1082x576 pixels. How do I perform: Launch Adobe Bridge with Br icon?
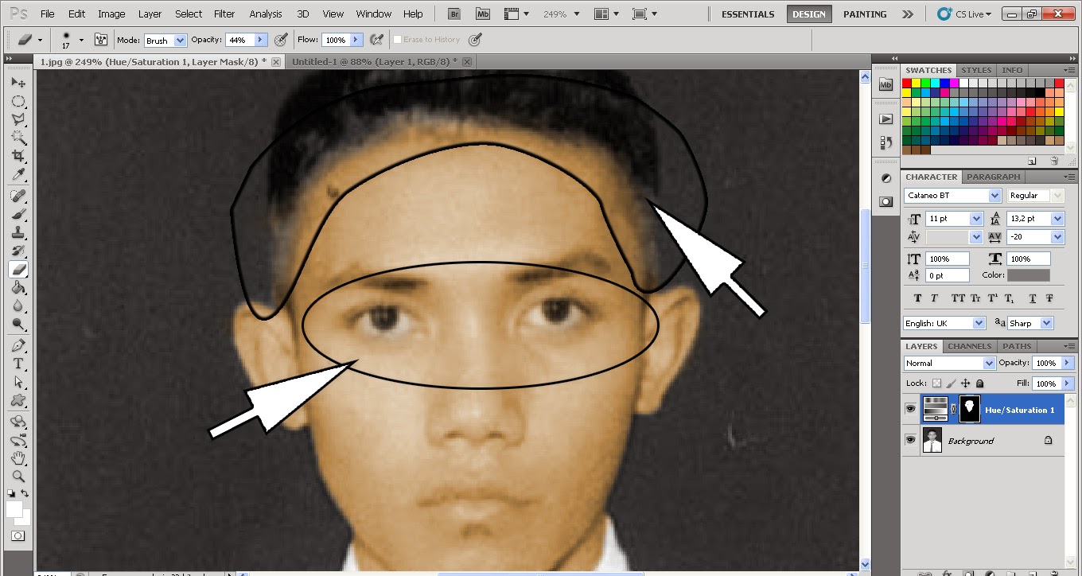pos(454,14)
